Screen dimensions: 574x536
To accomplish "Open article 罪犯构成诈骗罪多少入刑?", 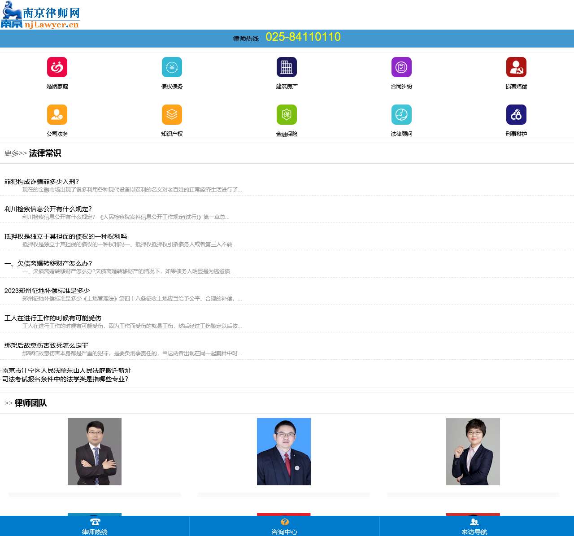I will 42,182.
